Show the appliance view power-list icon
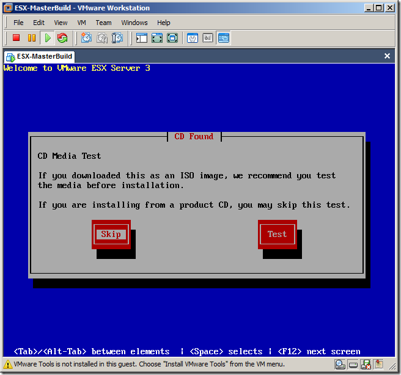The image size is (401, 375). 208,38
